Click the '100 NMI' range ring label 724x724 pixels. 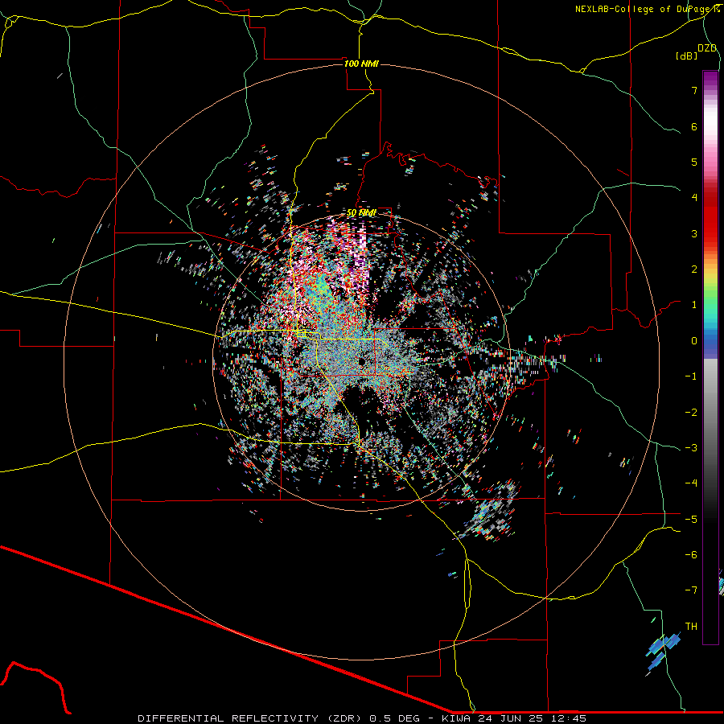click(361, 64)
